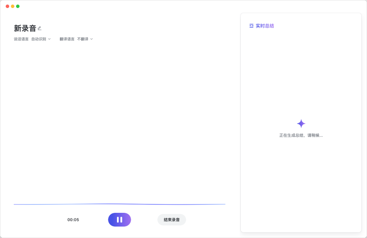The height and width of the screenshot is (238, 367).
Task: Expand the chevron arrow beside 自动识别
Action: 49,39
